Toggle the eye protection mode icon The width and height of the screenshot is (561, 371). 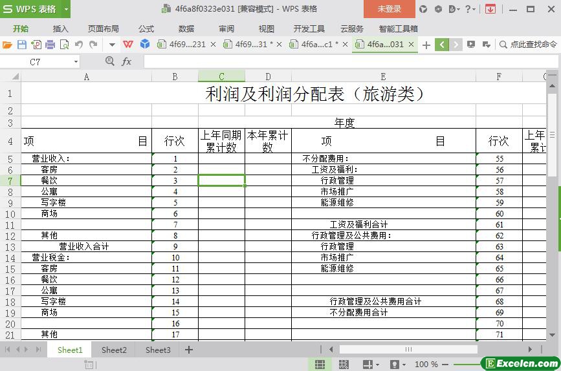pos(394,365)
